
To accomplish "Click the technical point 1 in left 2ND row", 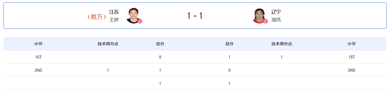I will click(108, 70).
